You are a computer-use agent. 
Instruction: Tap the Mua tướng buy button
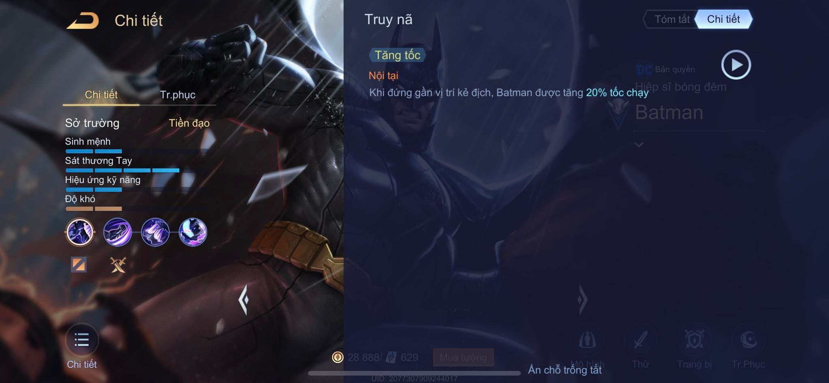(463, 357)
